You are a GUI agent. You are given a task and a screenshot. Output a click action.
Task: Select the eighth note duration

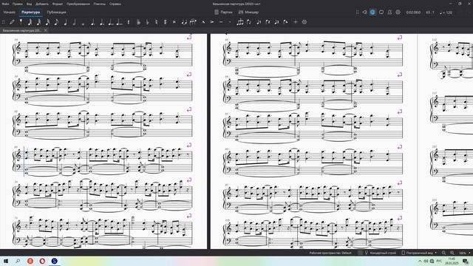pyautogui.click(x=56, y=21)
